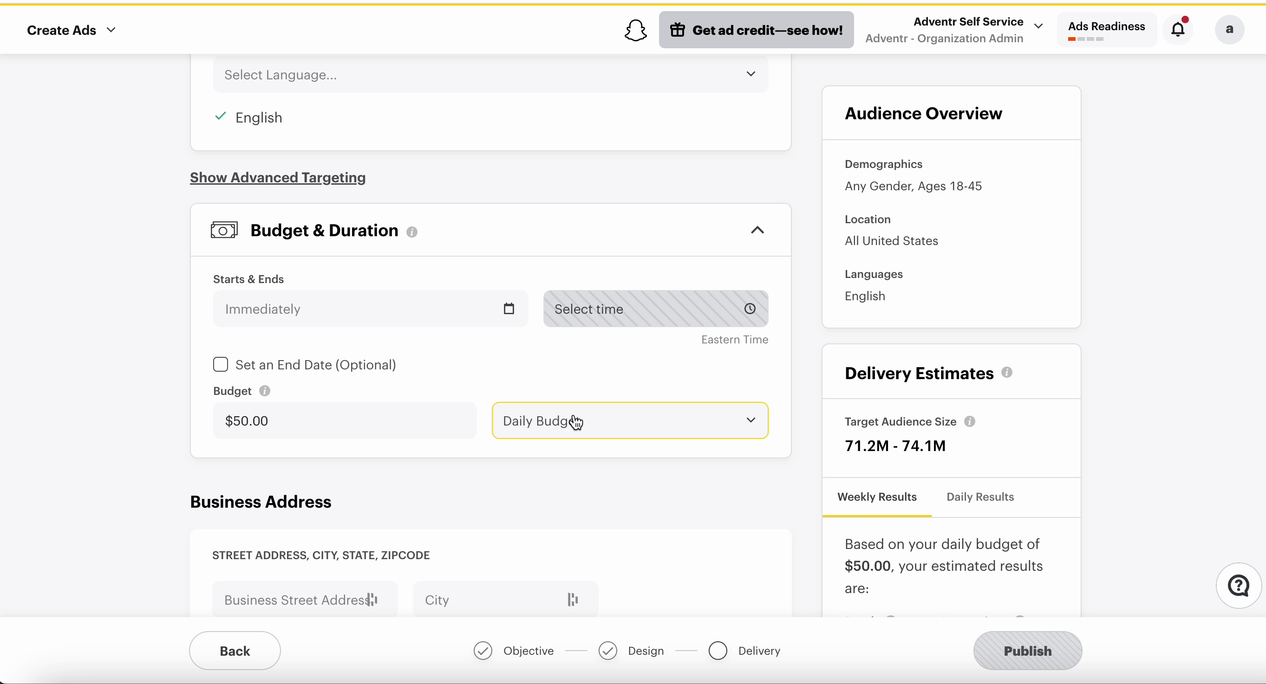The height and width of the screenshot is (684, 1266).
Task: Select the Weekly Results tab
Action: click(x=877, y=497)
